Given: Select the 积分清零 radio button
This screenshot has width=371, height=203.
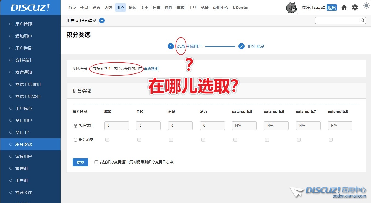Looking at the screenshot, I should (76, 140).
